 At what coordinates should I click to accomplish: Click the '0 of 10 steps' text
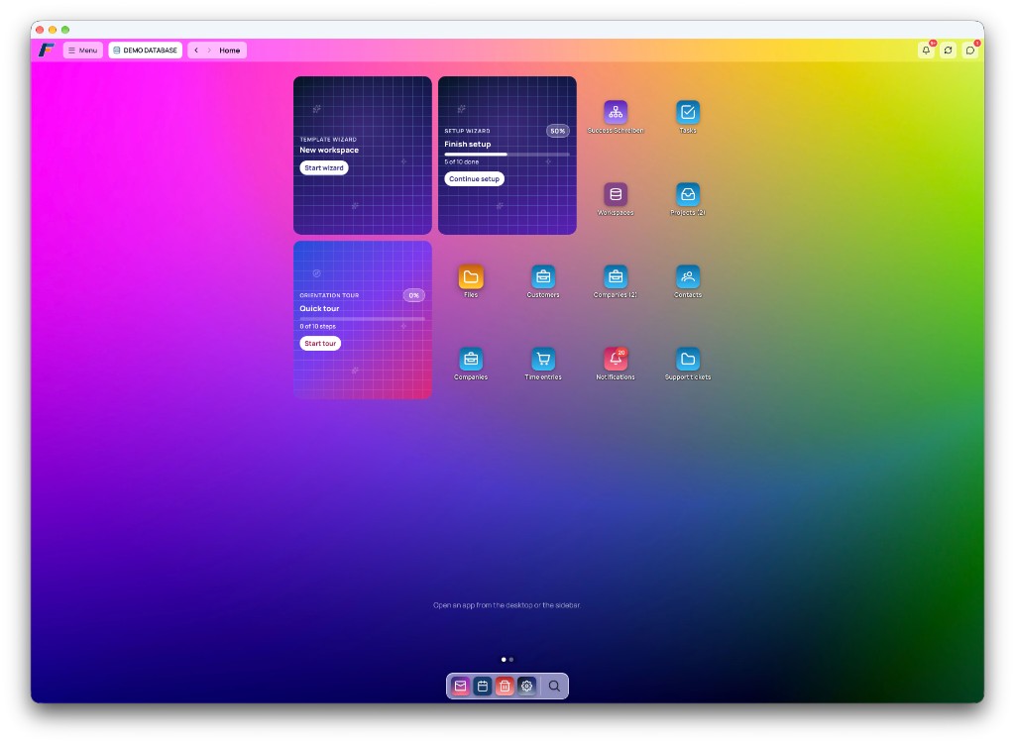pos(318,326)
